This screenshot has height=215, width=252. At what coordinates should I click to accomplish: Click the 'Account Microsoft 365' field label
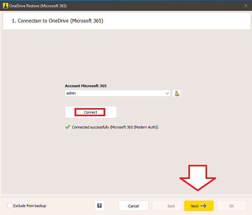pos(85,86)
